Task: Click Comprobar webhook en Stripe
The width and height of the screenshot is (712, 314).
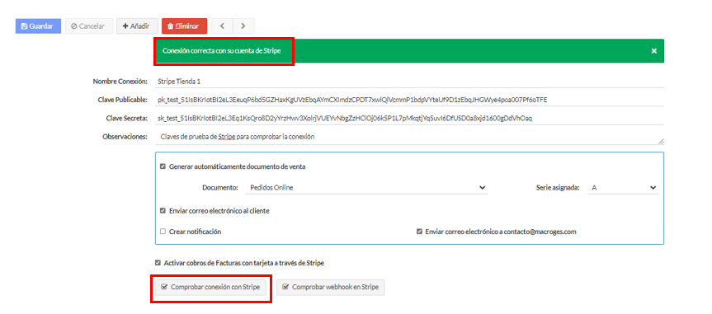Action: 331,288
